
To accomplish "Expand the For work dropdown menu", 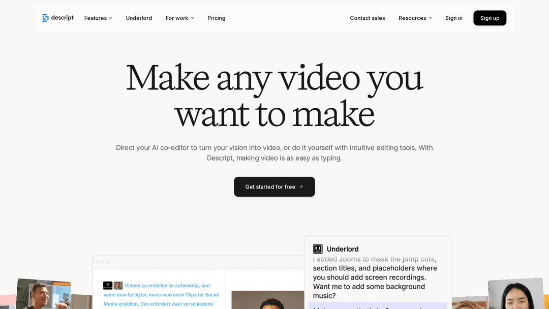I will [179, 18].
